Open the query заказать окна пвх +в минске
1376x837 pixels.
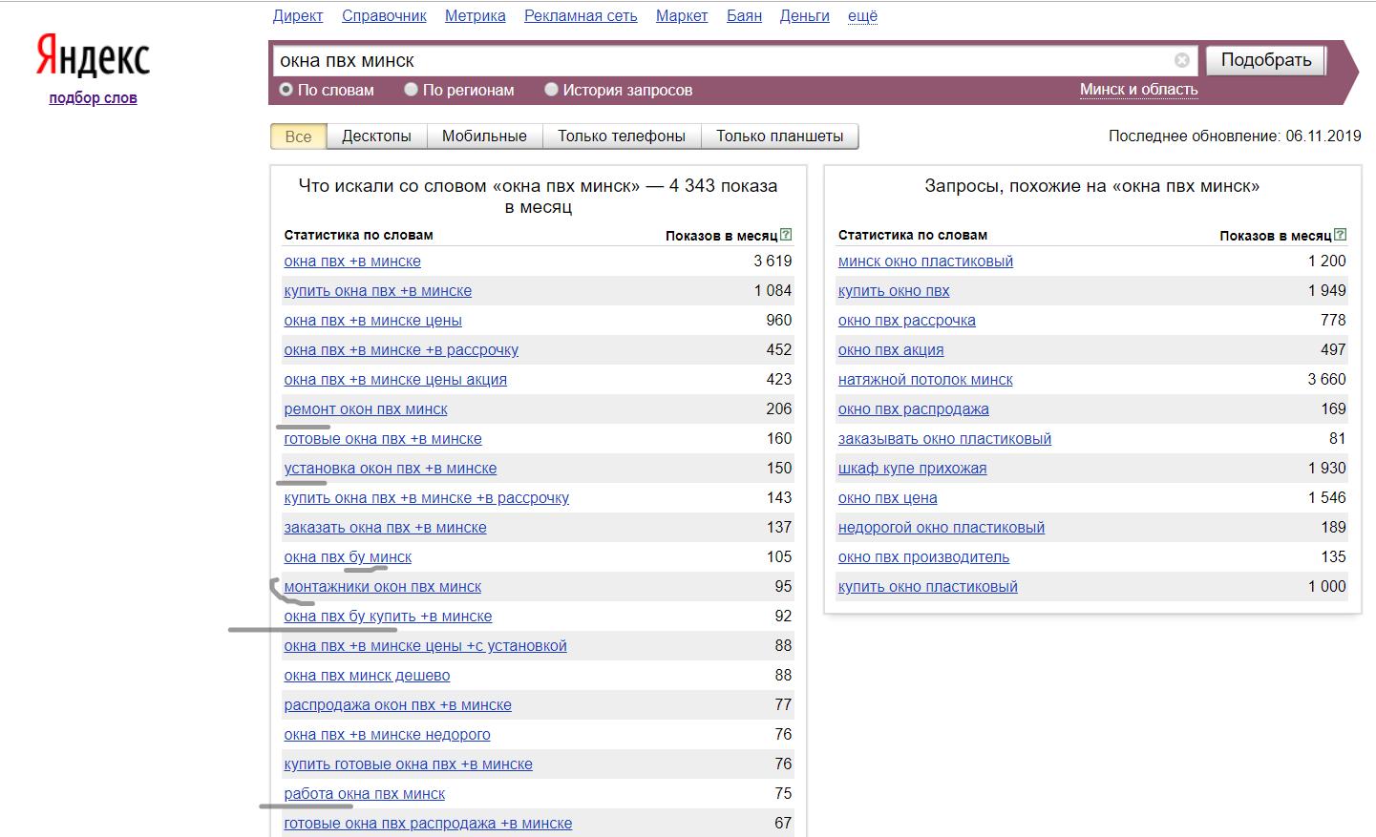(x=385, y=528)
